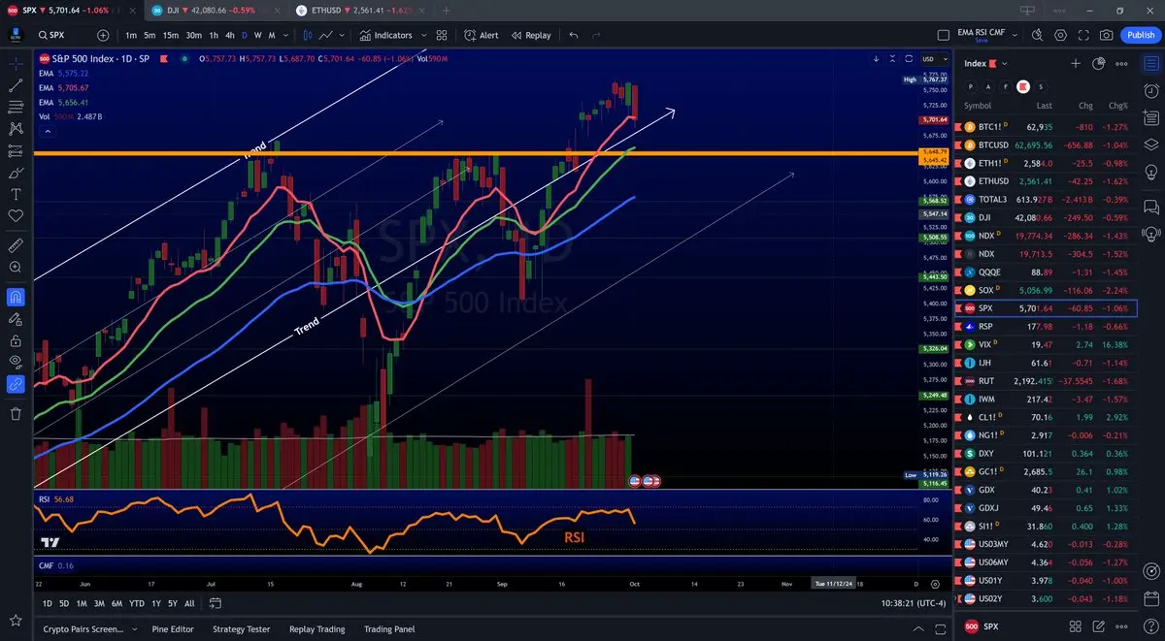Viewport: 1165px width, 641px height.
Task: Undo last chart action
Action: tap(573, 35)
